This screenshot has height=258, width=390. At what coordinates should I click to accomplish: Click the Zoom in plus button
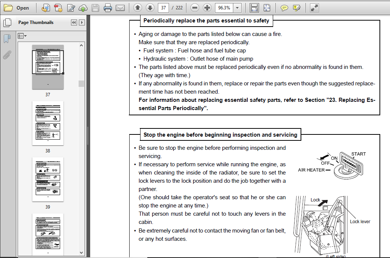[207, 8]
